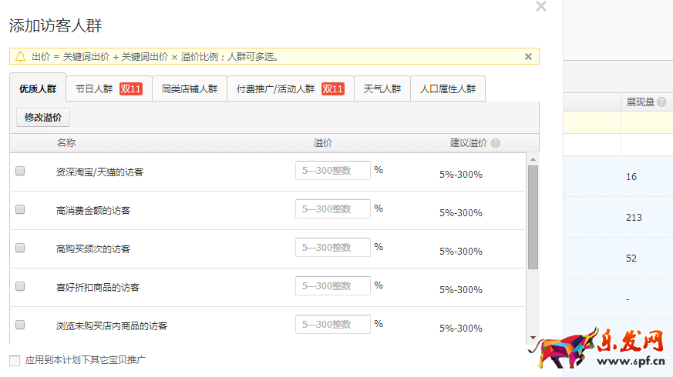Check the 高消费金额的访客 checkbox

pyautogui.click(x=20, y=209)
